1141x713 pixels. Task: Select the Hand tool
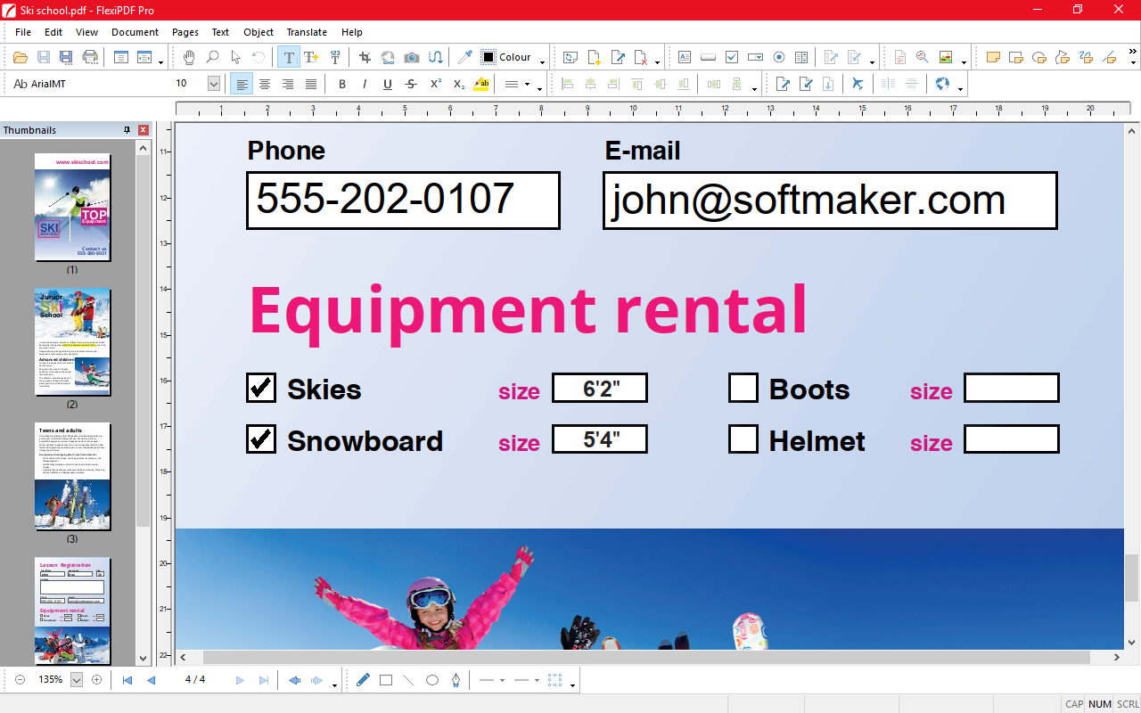pyautogui.click(x=189, y=57)
